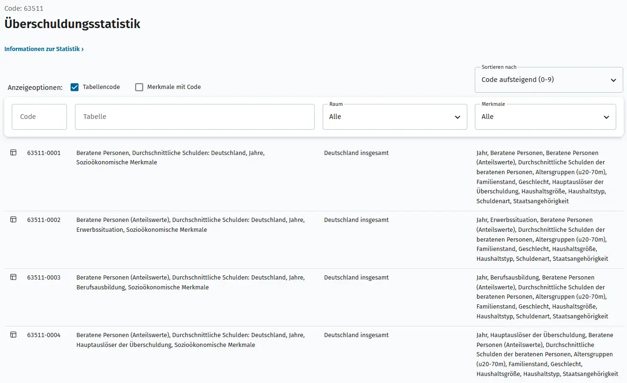The width and height of the screenshot is (627, 383).
Task: Open table icon for 63511-0001
Action: tap(13, 153)
